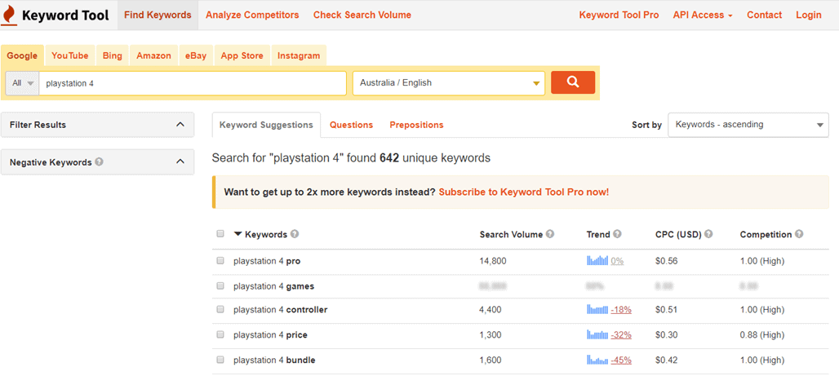Click help icon beside Keywords column header

tap(295, 234)
